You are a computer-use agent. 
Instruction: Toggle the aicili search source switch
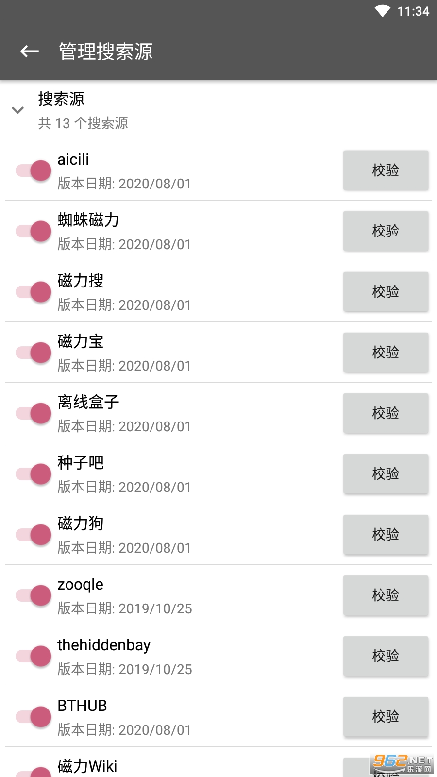click(34, 170)
